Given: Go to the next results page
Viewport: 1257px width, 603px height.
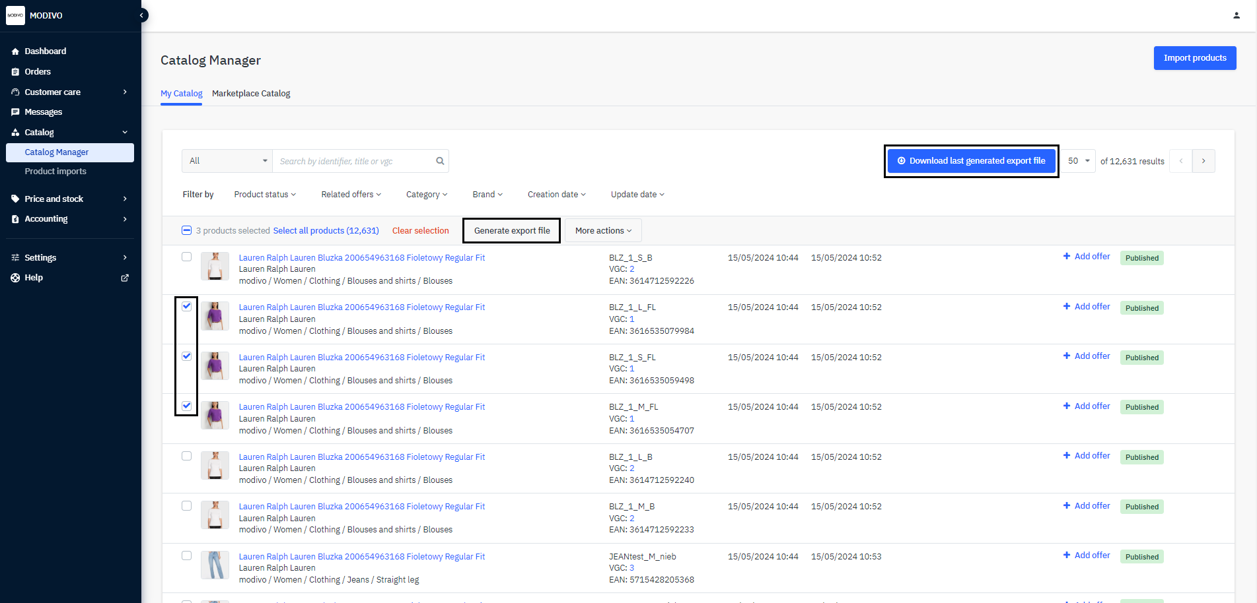Looking at the screenshot, I should tap(1203, 161).
